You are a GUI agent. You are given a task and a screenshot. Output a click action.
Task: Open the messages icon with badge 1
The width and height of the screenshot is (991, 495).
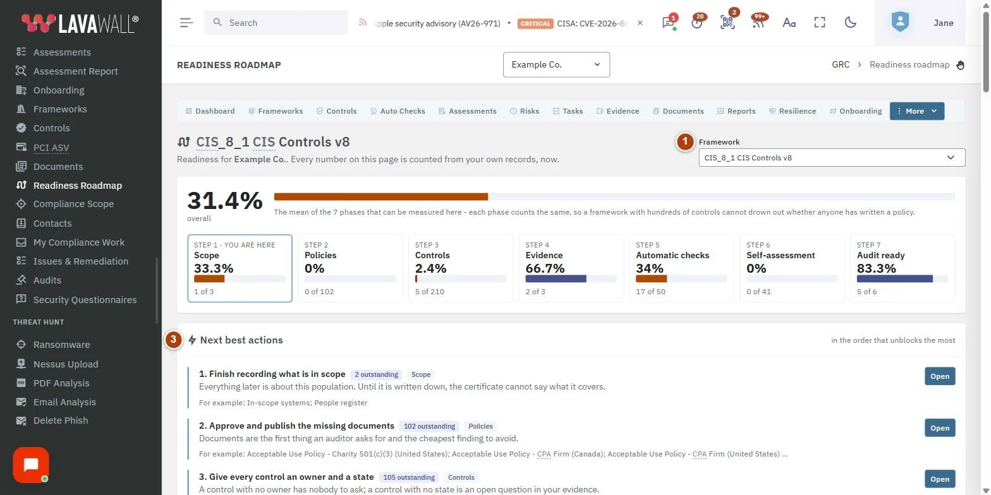pos(668,23)
